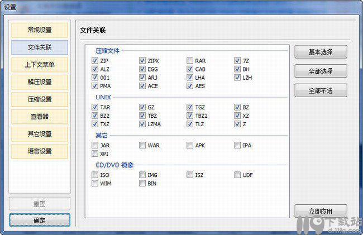This screenshot has width=363, height=235.
Task: Uncheck the PMA checkbox
Action: click(x=95, y=86)
